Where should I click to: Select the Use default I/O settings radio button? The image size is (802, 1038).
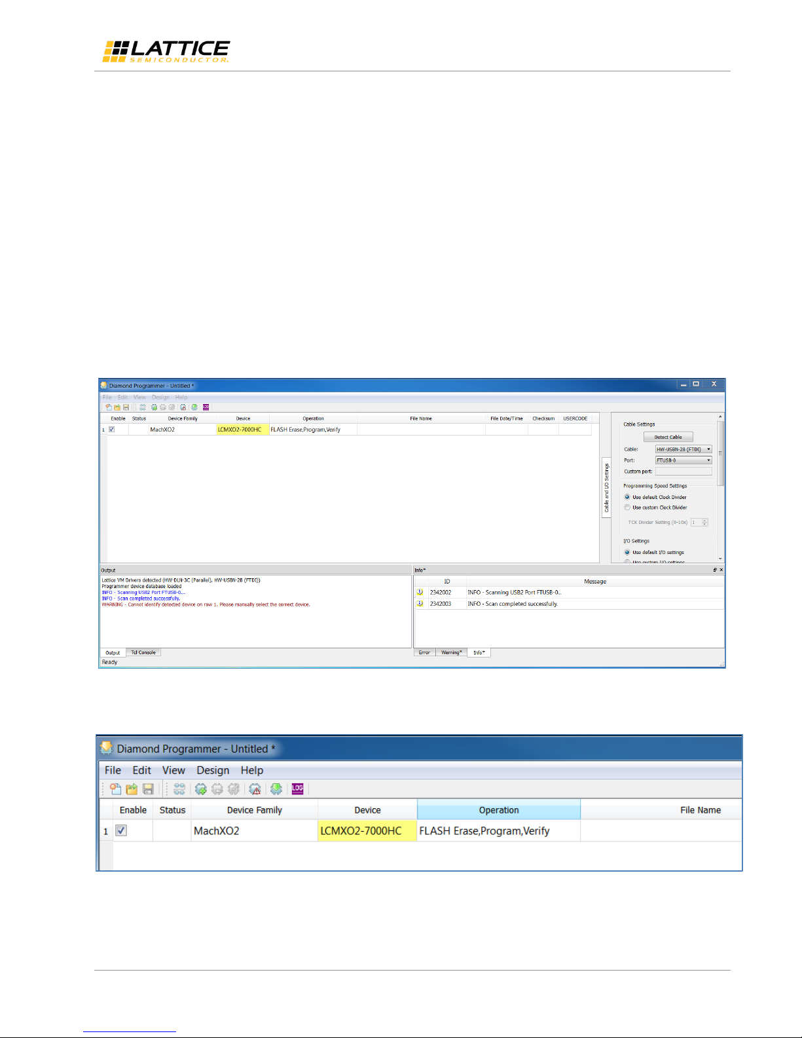[627, 552]
